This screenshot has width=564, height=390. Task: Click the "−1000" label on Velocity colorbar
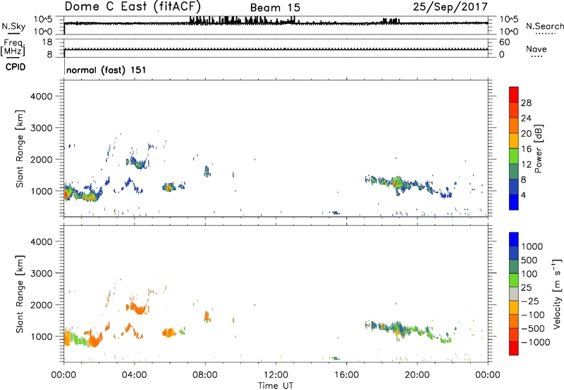click(x=535, y=342)
